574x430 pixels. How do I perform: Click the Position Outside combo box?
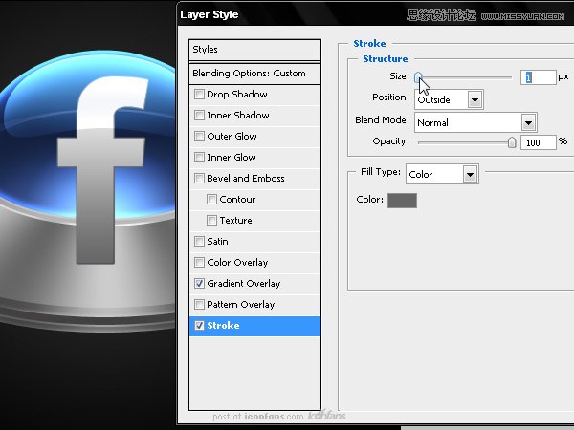(x=449, y=99)
